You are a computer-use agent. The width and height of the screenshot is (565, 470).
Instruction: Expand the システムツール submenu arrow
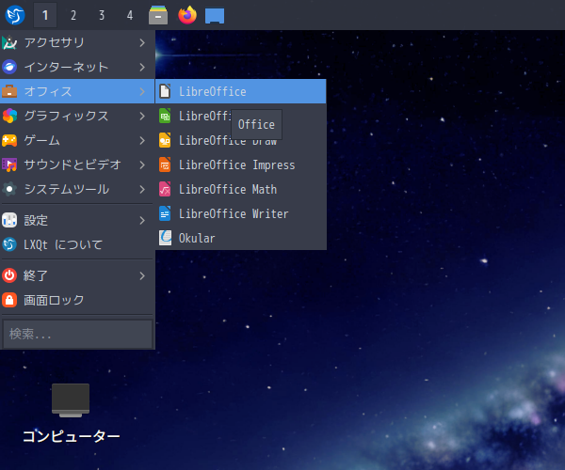click(x=142, y=189)
